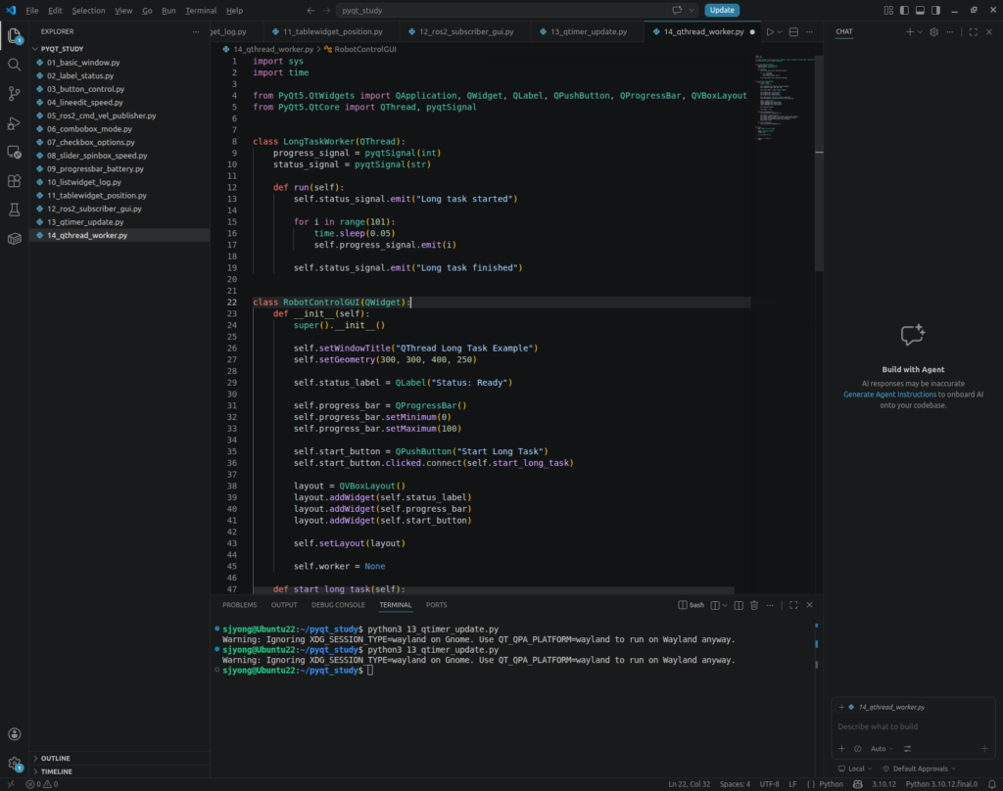Open the Run and Debug view
The width and height of the screenshot is (1003, 791).
point(14,123)
